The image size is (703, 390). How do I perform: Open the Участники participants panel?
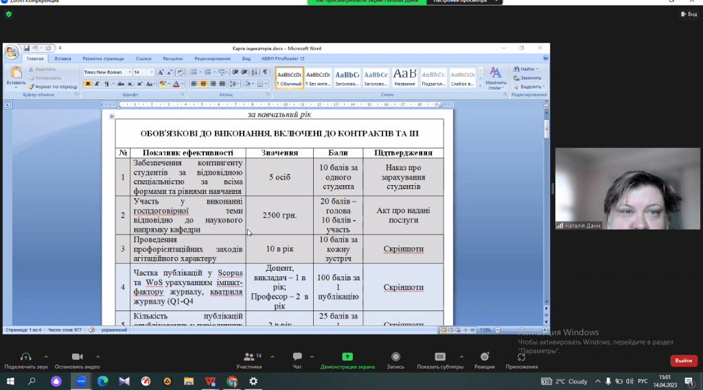(249, 357)
